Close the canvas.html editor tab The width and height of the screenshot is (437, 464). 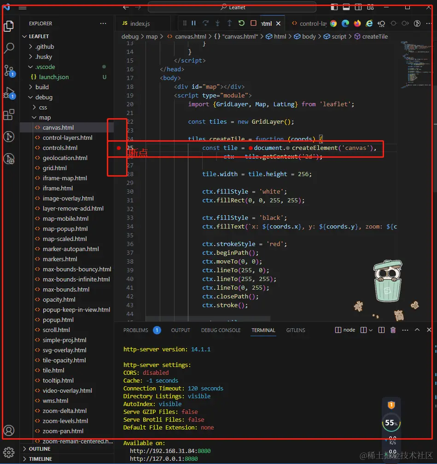point(279,23)
